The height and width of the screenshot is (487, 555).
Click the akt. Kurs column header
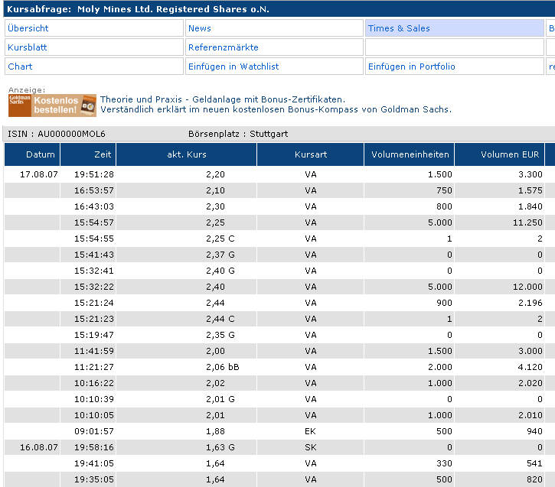tap(186, 154)
